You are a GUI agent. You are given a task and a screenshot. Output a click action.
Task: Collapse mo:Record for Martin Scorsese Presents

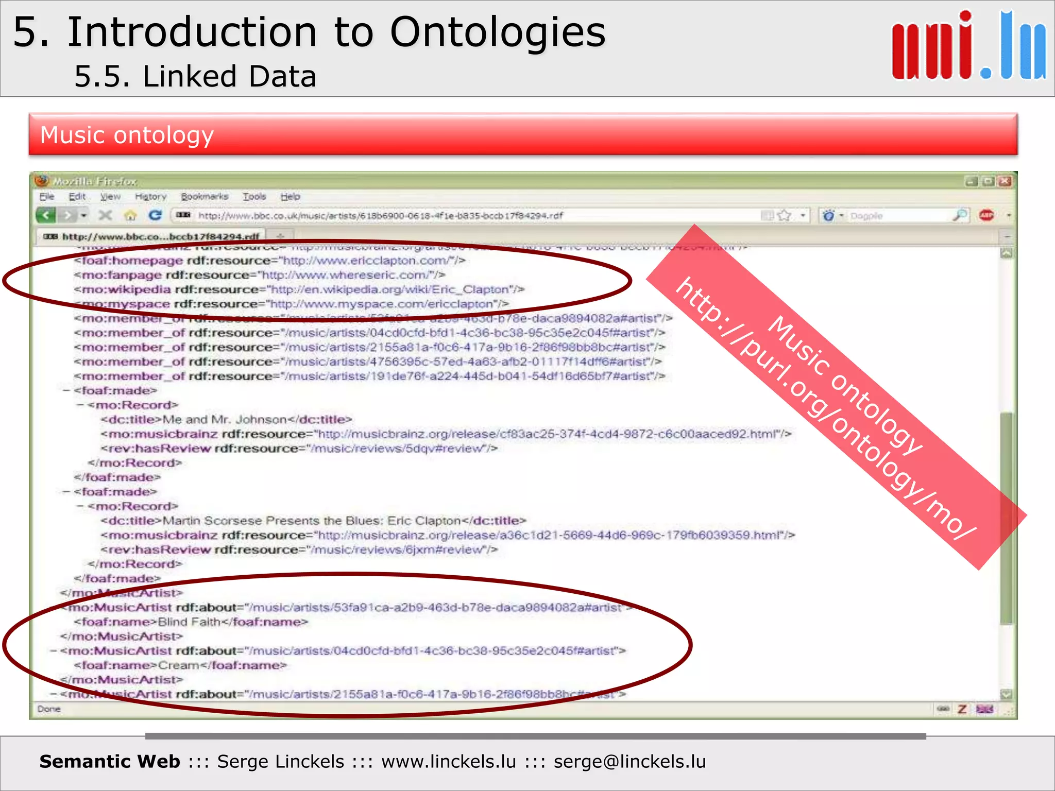(x=80, y=506)
